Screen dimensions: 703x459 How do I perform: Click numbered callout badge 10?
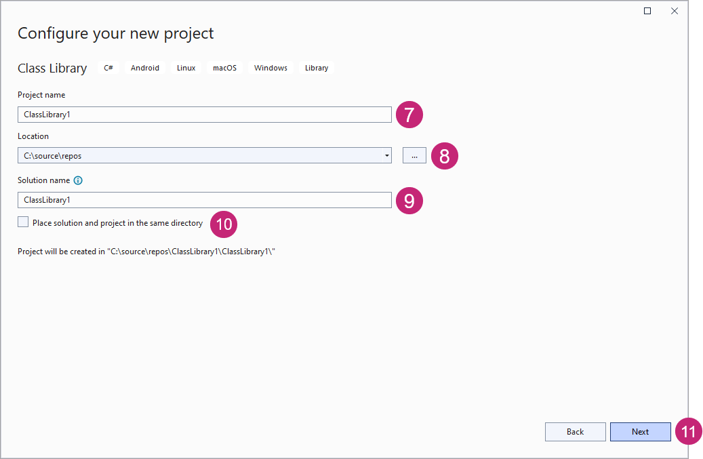tap(224, 224)
